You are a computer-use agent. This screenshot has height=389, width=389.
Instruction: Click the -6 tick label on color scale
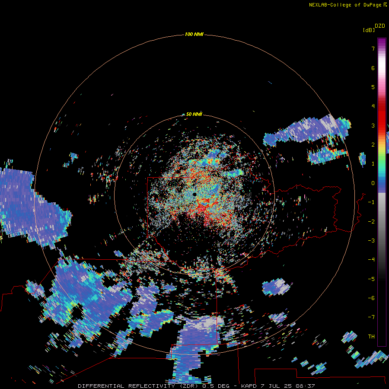(371, 298)
